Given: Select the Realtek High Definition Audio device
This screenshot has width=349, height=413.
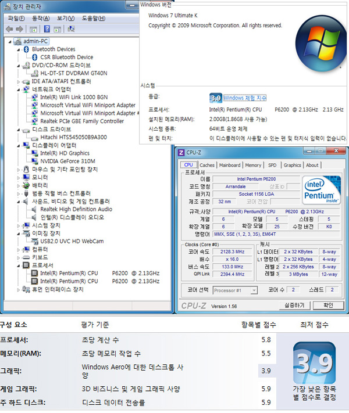Looking at the screenshot, I should [x=76, y=209].
